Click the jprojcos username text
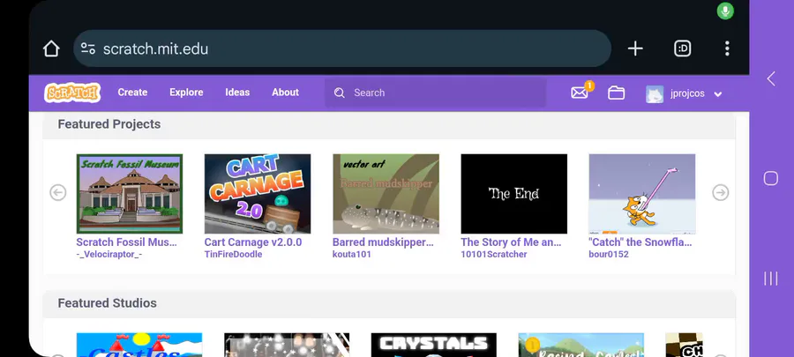The height and width of the screenshot is (357, 794). [x=687, y=93]
